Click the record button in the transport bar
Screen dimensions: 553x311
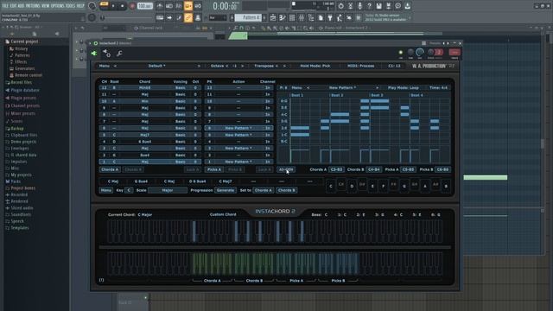pos(132,6)
